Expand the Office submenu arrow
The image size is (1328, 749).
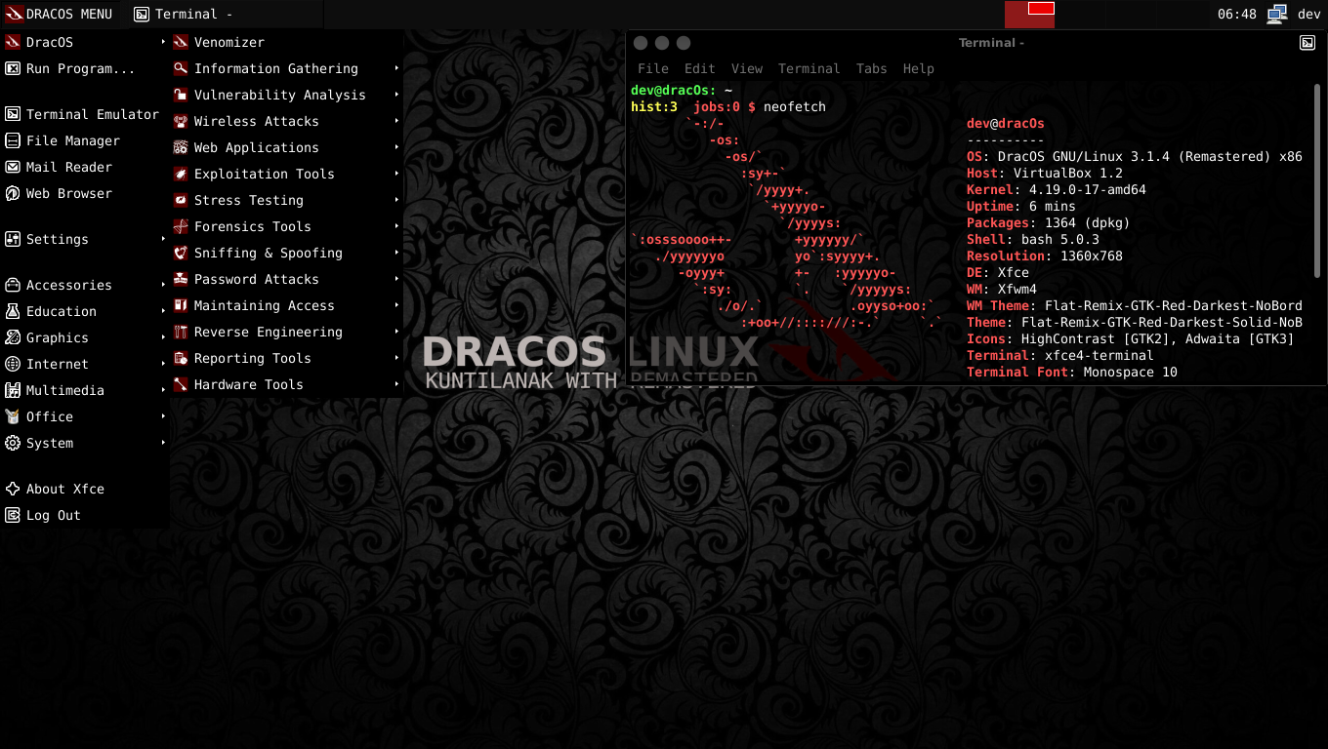tap(163, 416)
